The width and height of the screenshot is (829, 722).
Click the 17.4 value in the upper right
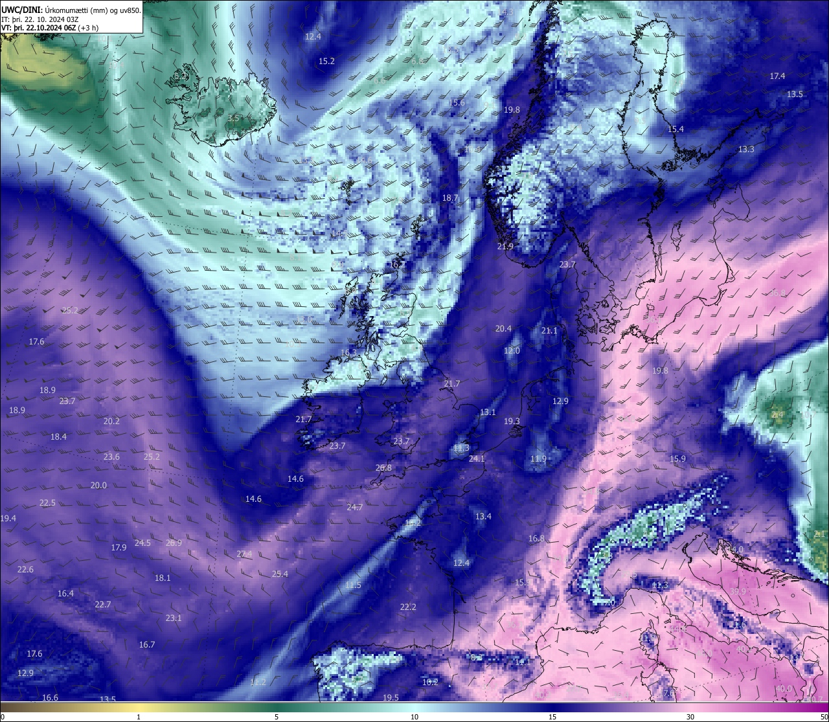pos(777,76)
